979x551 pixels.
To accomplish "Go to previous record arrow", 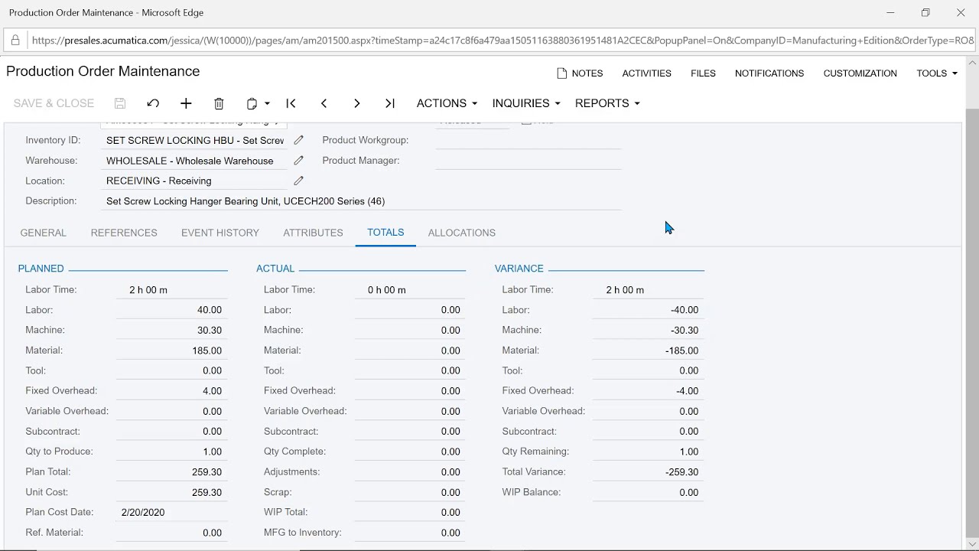I will (324, 103).
